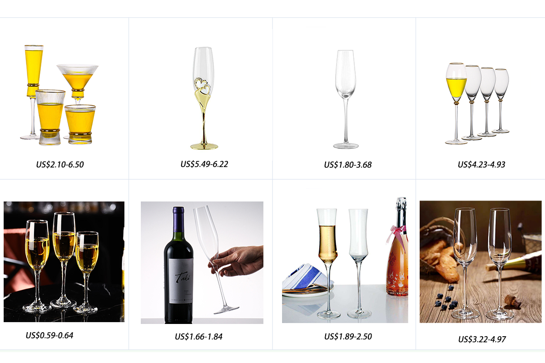Image resolution: width=545 pixels, height=363 pixels.
Task: Click the US$0.59-0.64 price
Action: 50,335
